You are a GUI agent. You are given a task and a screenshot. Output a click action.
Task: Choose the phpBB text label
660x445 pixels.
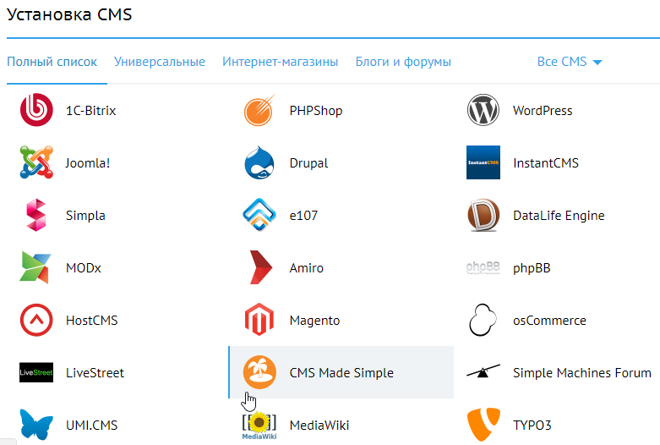(x=532, y=268)
